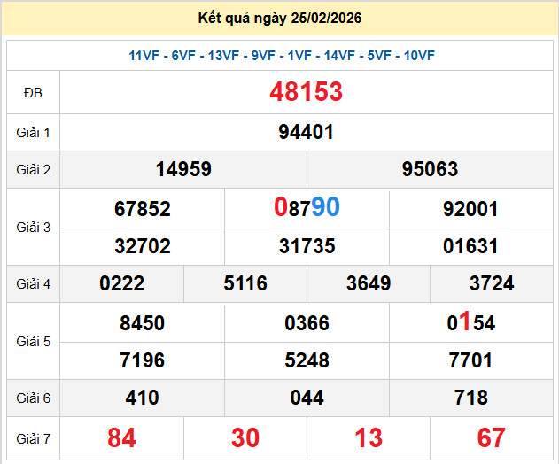
Task: Click the Giải 1 number 94401
Action: (306, 132)
